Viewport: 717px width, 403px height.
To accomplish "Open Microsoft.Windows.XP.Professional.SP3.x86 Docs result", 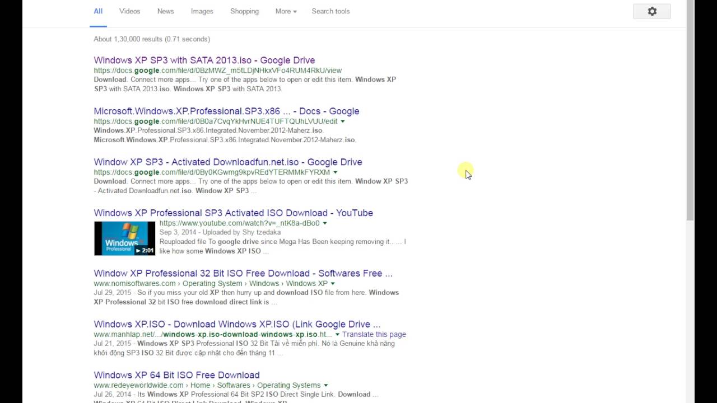I will pyautogui.click(x=226, y=111).
